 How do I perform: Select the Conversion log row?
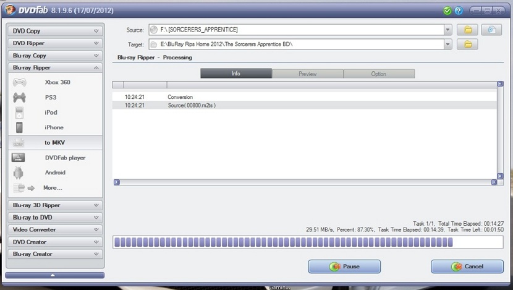(305, 97)
